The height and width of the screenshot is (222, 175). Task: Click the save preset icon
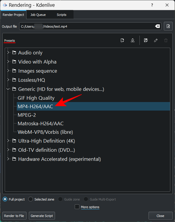point(146,40)
